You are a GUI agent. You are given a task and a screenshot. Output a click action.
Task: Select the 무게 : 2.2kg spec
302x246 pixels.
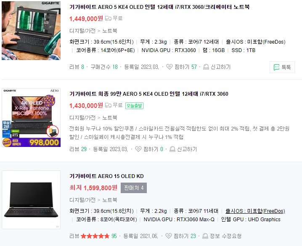(153, 211)
